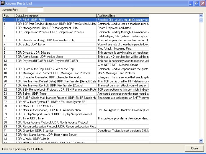
Task: Click 'Attempted connection to this port' cell
Action: coord(123,94)
